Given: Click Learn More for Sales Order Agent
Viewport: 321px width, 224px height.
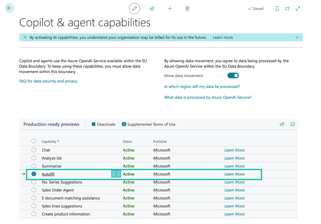Looking at the screenshot, I should pyautogui.click(x=234, y=190).
